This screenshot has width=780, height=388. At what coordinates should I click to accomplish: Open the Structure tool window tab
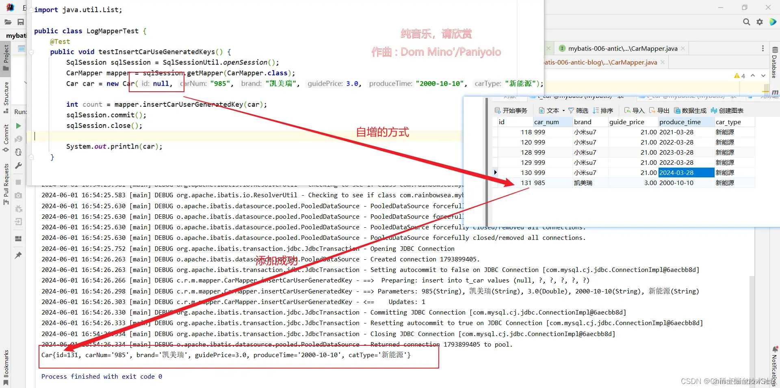(x=6, y=97)
